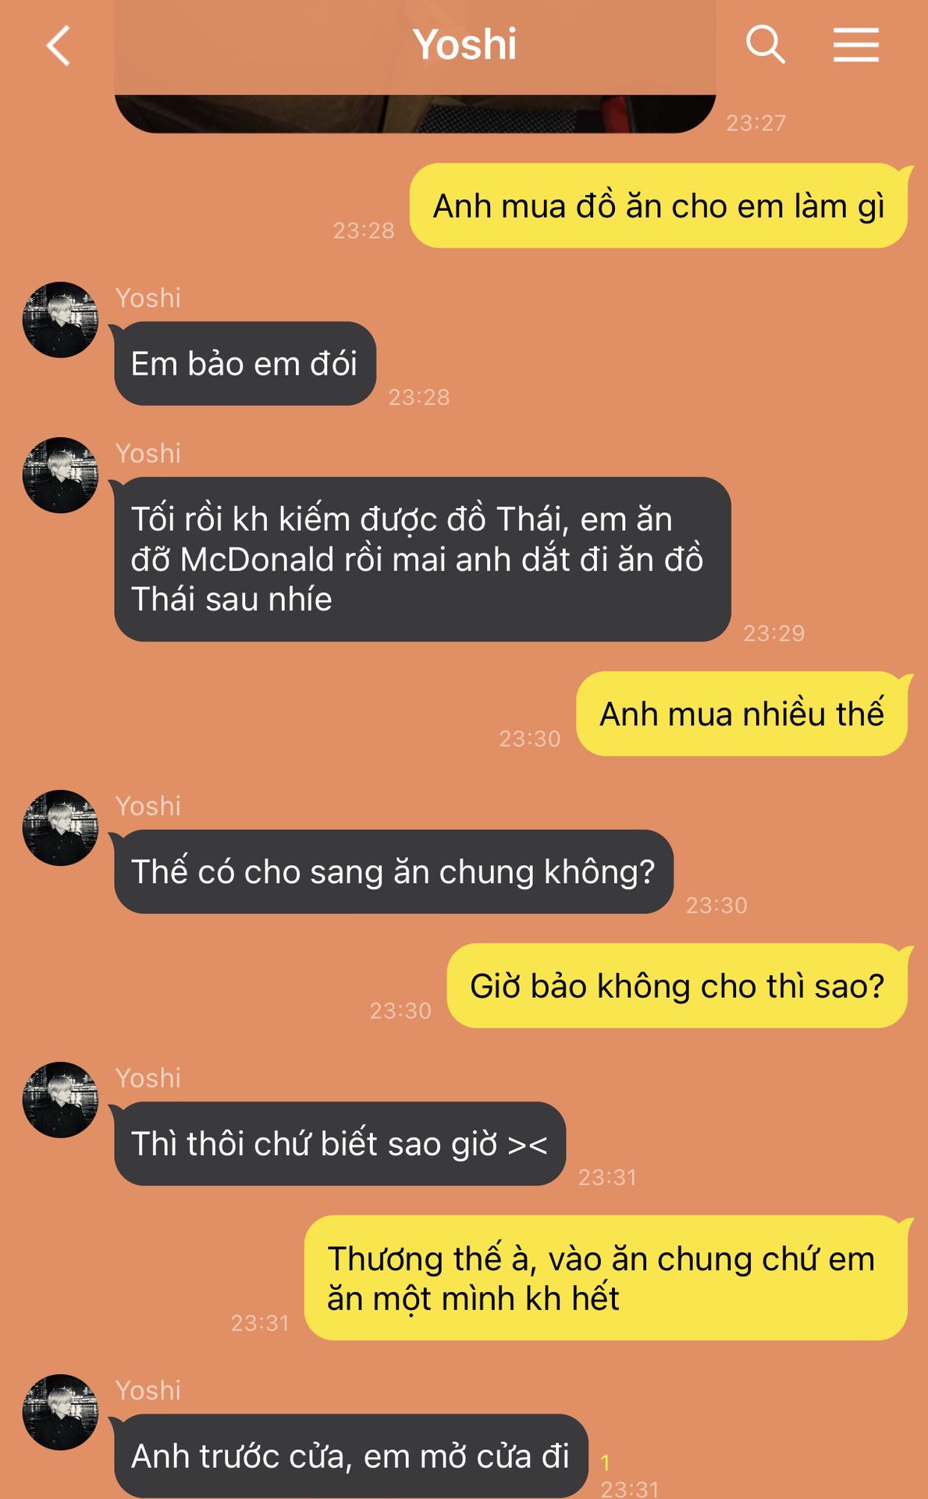The image size is (928, 1499).
Task: Select the 'Anh mua nhiều thế' yellow bubble
Action: [x=742, y=714]
